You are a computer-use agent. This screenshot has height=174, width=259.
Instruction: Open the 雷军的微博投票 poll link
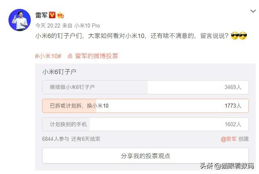click(x=96, y=56)
